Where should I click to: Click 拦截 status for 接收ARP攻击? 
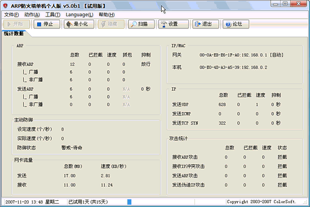click(x=282, y=157)
